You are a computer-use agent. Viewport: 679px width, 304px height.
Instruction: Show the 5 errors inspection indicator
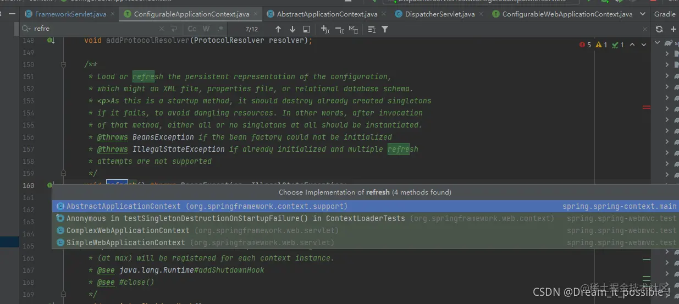pos(585,45)
